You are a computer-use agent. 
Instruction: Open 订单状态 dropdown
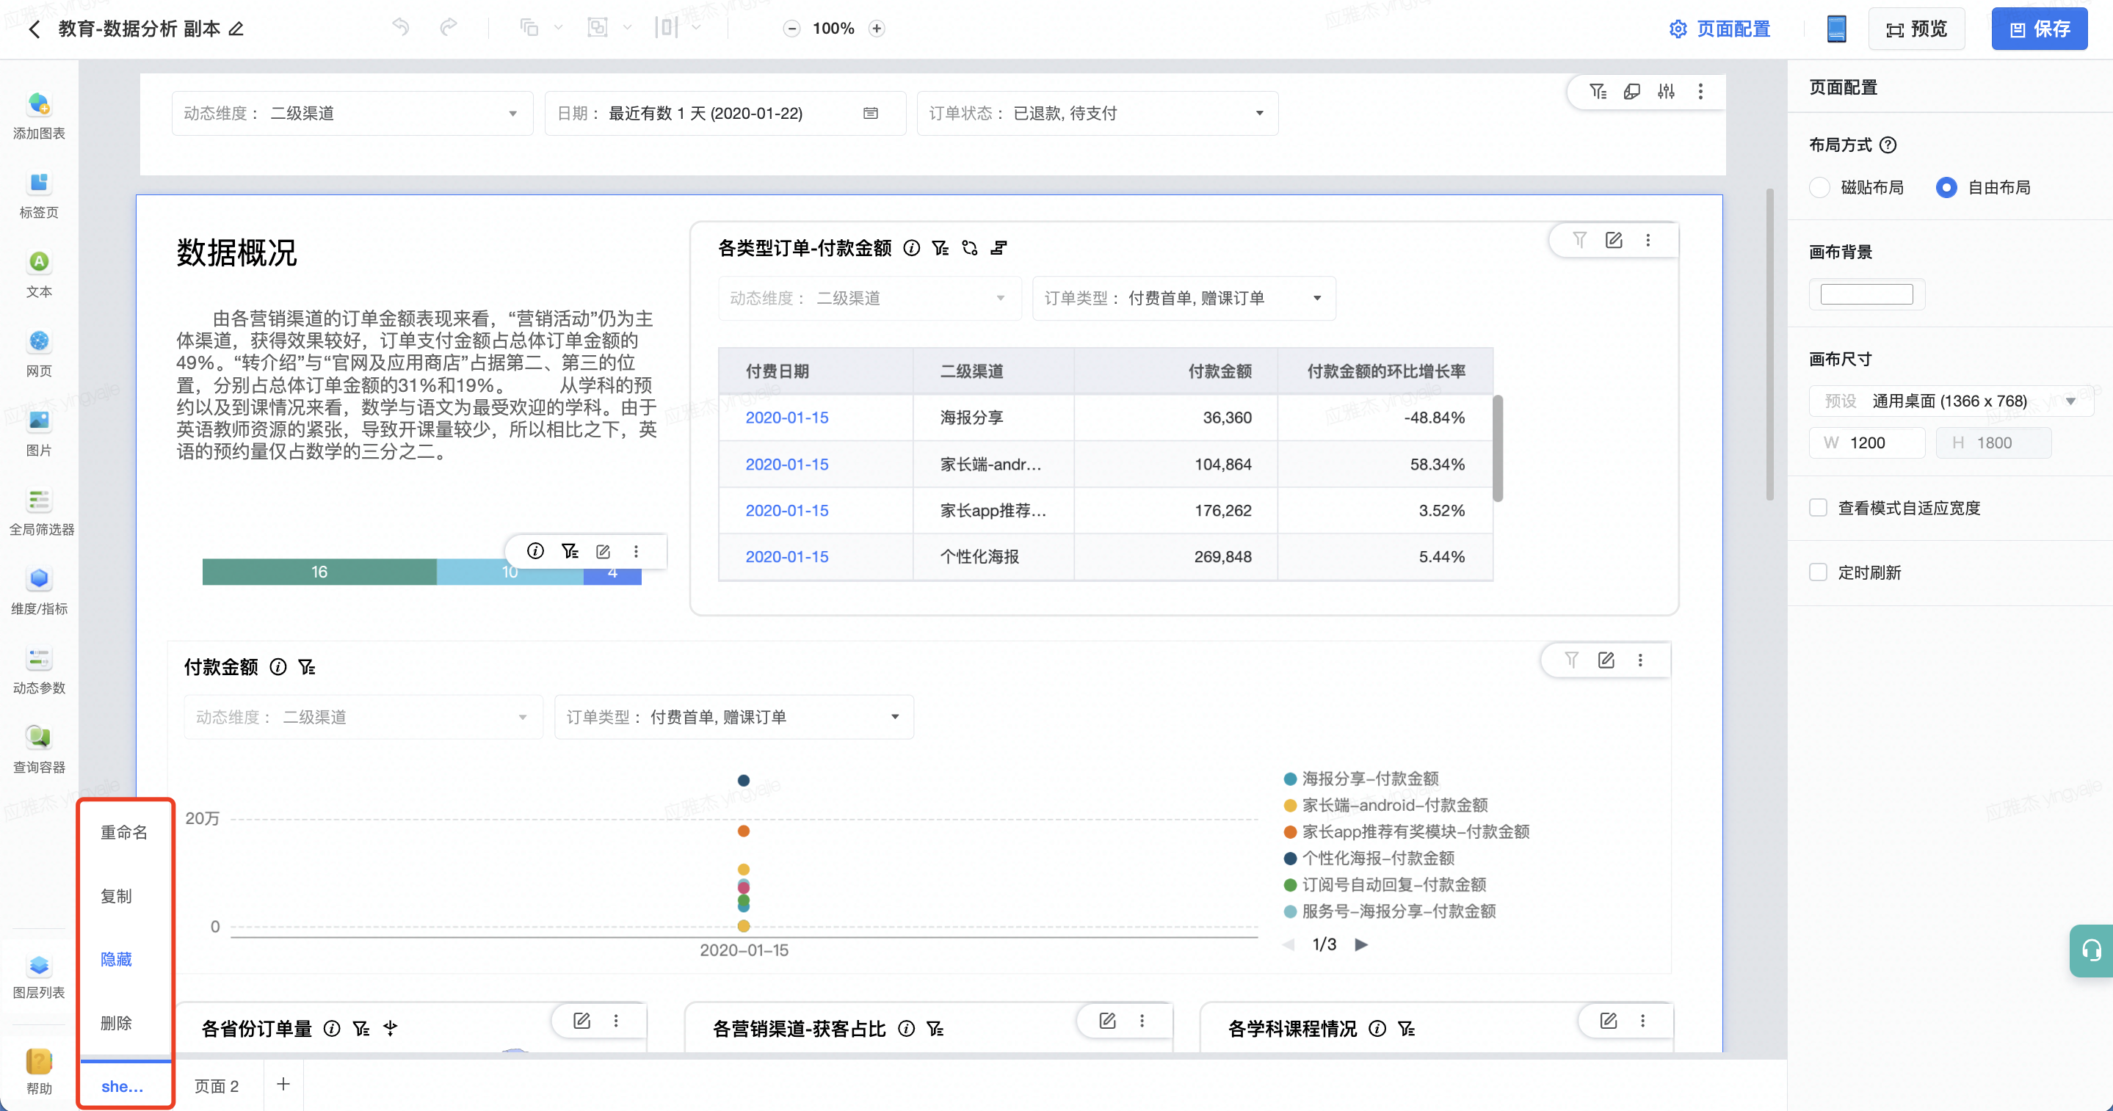click(x=1097, y=113)
